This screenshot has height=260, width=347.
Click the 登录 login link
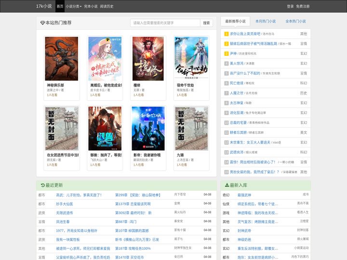pos(290,6)
